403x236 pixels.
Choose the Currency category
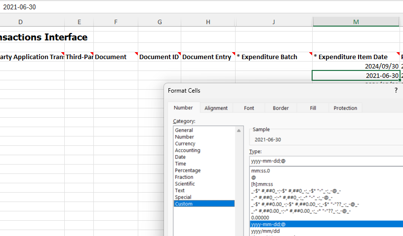pyautogui.click(x=204, y=143)
